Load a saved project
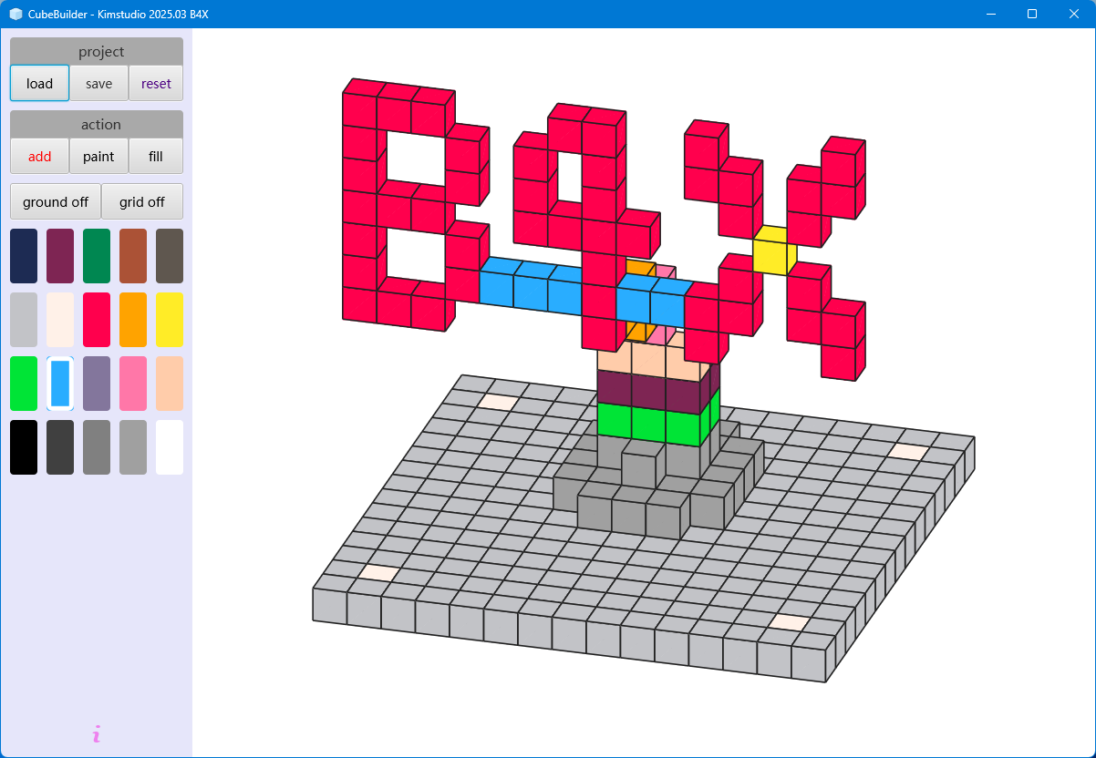This screenshot has width=1096, height=758. (x=39, y=83)
